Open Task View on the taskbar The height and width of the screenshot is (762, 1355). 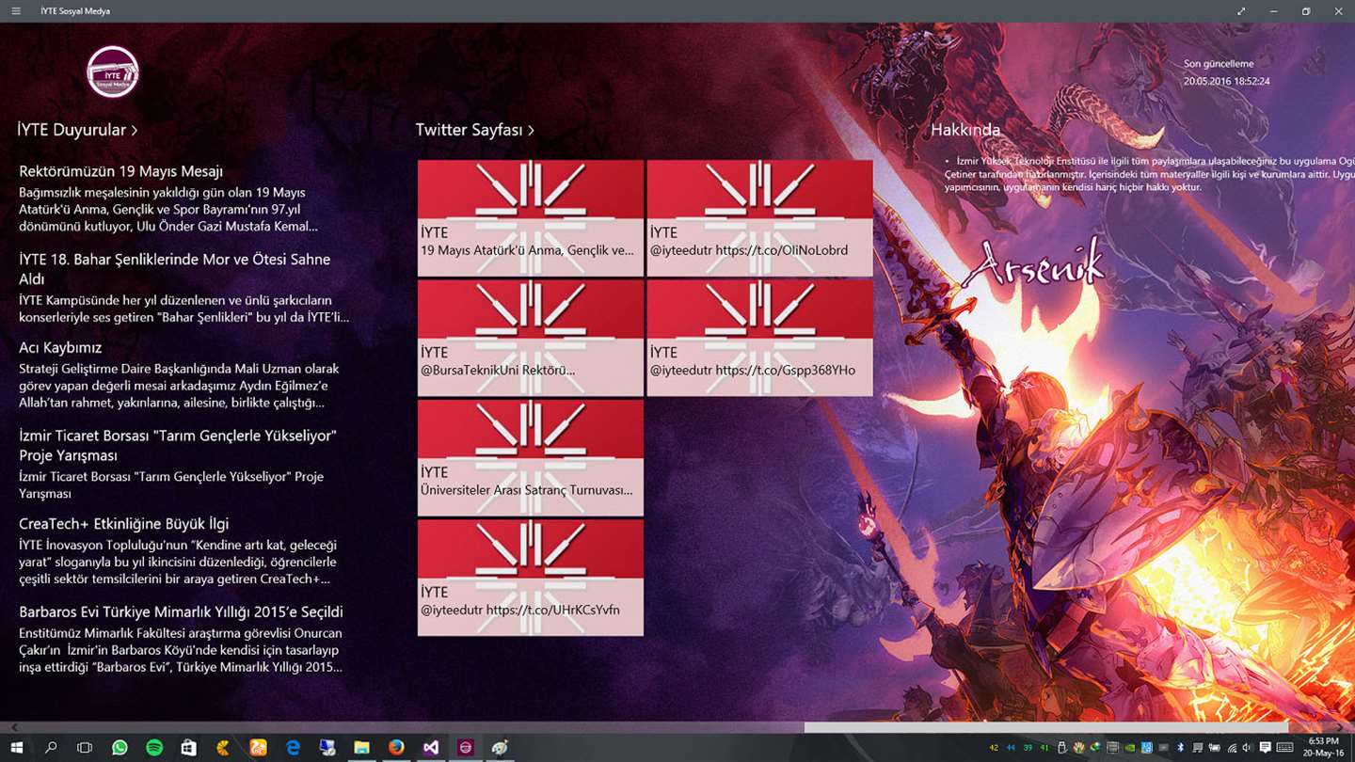point(85,748)
